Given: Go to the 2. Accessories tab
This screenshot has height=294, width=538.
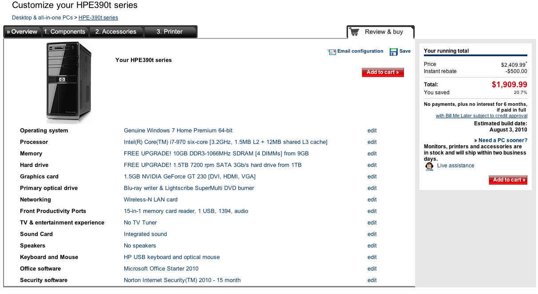Looking at the screenshot, I should tap(116, 32).
